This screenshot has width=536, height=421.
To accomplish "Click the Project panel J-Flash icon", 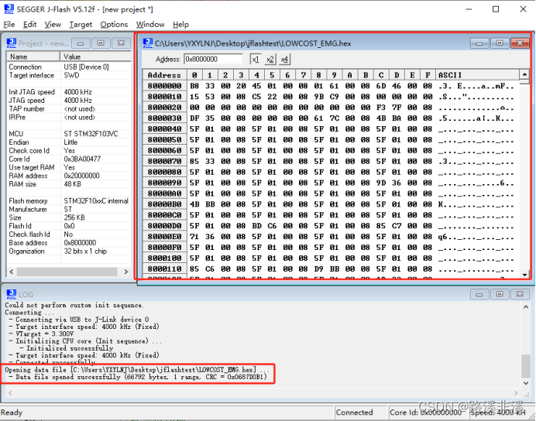I will coord(12,43).
